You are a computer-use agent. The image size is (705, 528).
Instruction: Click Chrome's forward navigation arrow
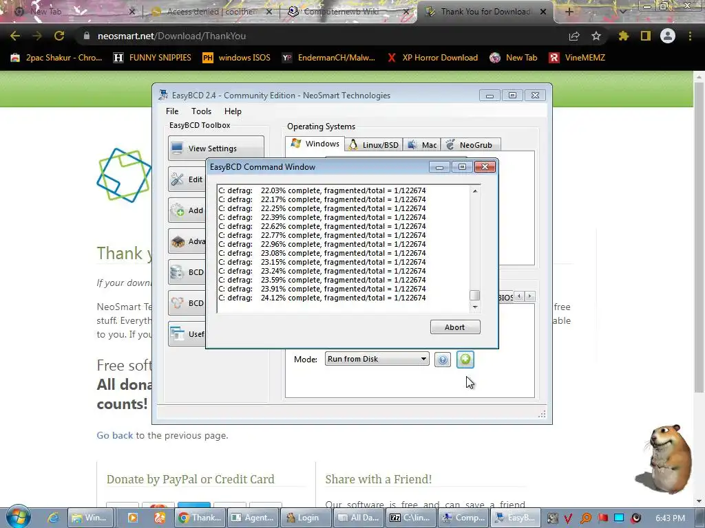tap(37, 36)
